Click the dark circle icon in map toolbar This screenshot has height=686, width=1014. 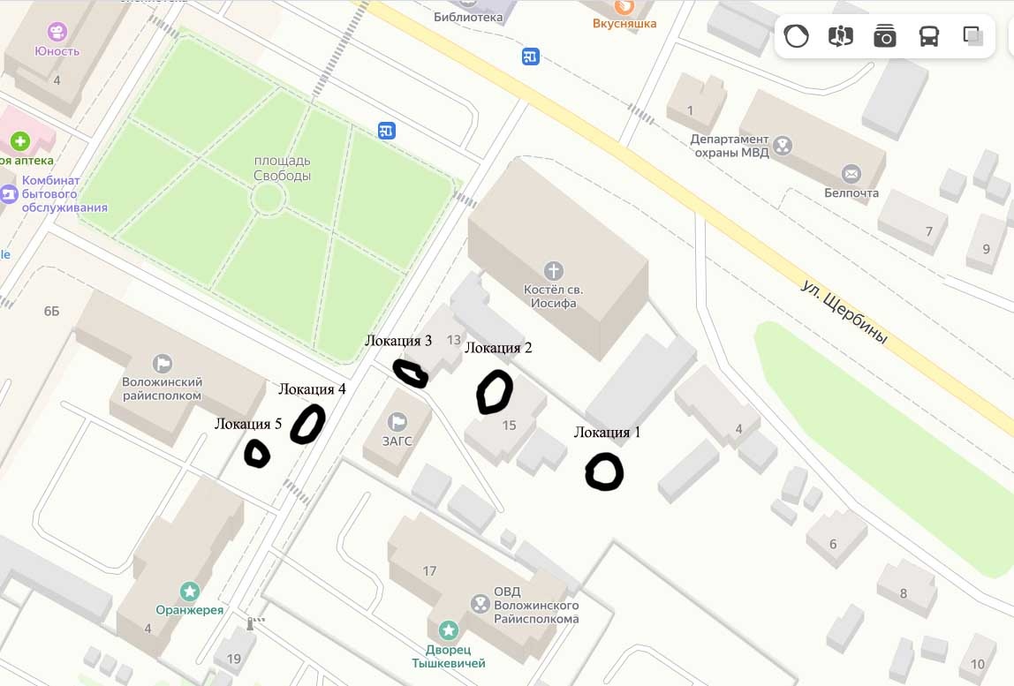(x=796, y=36)
